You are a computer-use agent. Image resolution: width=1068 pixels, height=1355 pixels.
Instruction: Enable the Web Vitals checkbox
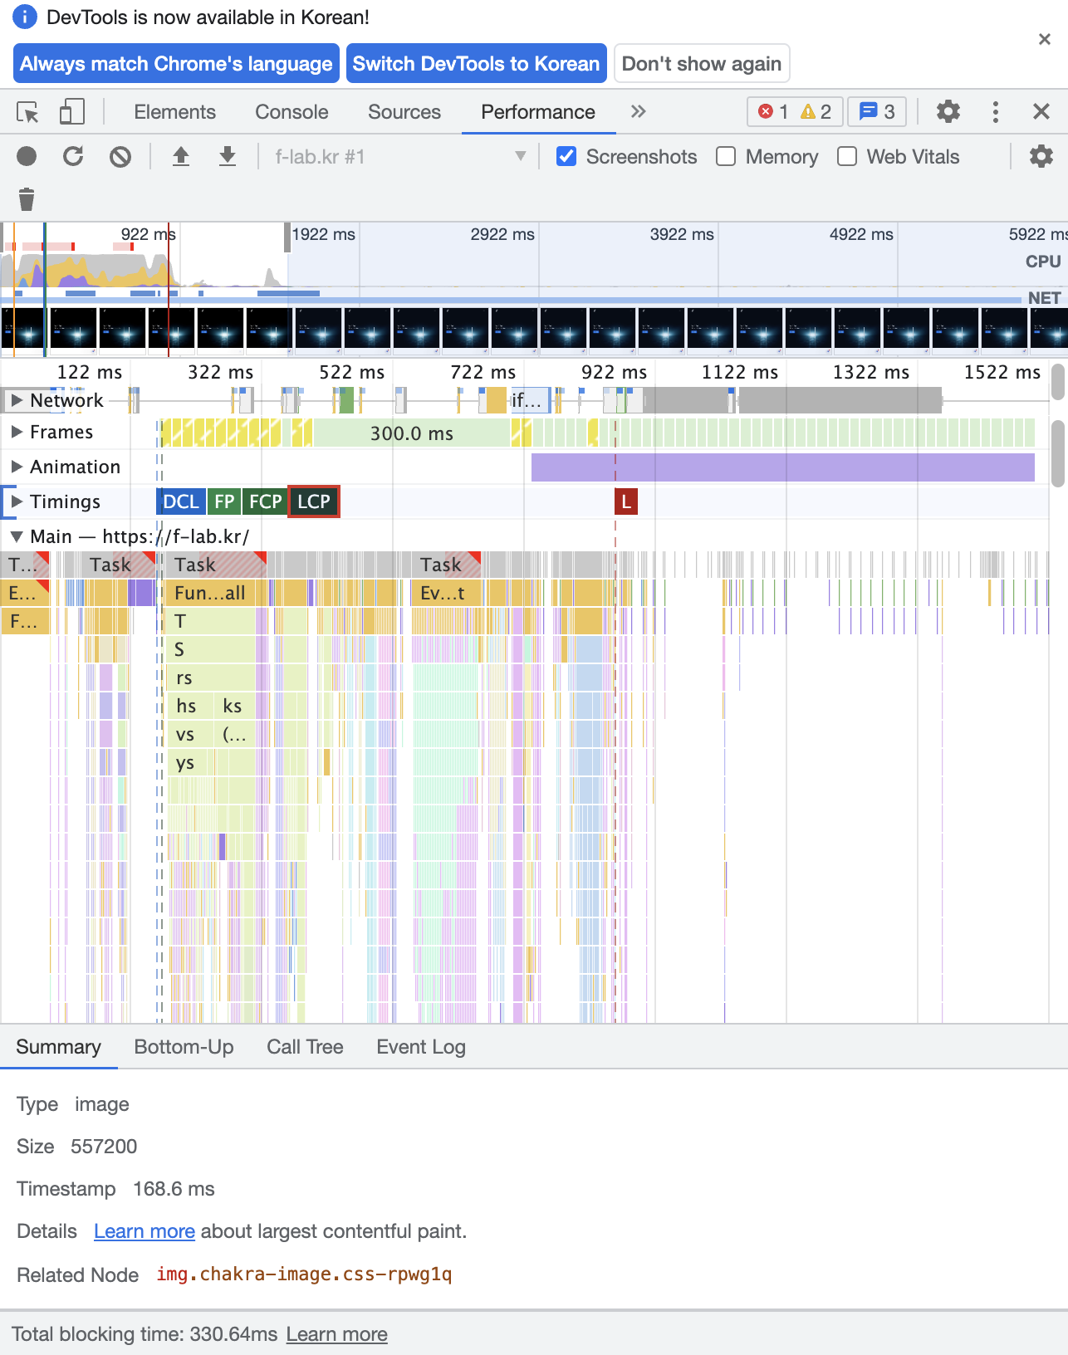[847, 156]
